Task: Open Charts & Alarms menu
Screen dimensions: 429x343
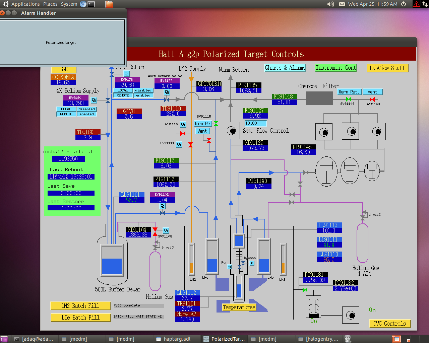Action: (285, 68)
